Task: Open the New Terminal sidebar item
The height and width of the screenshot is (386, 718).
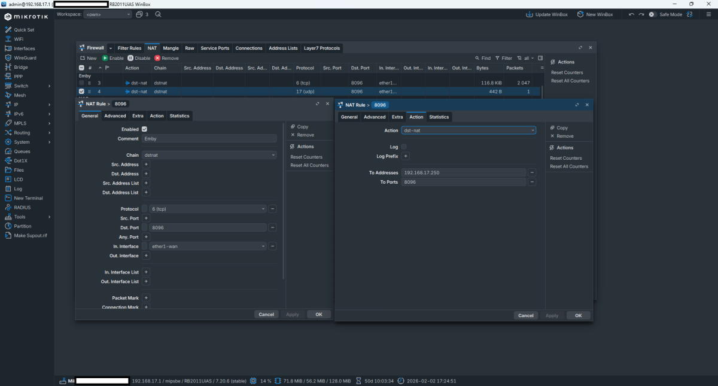Action: pos(28,198)
